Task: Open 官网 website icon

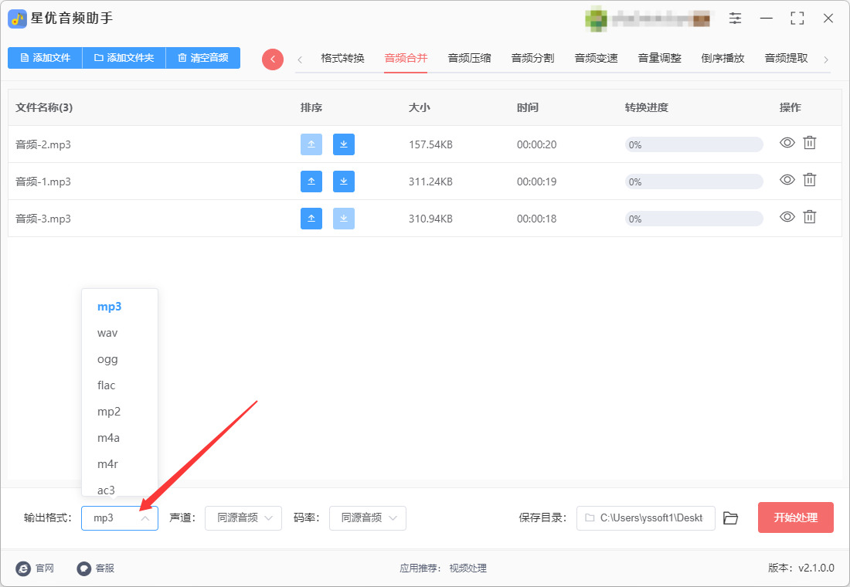Action: tap(23, 568)
